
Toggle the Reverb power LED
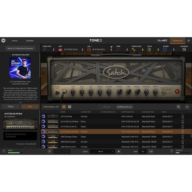[174, 50]
